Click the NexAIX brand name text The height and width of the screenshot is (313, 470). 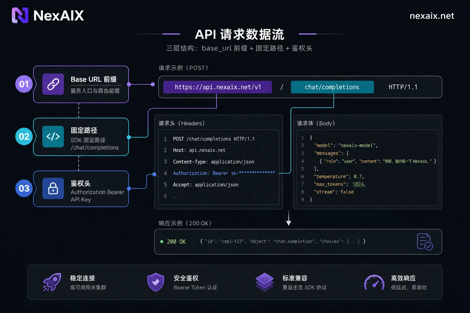click(59, 15)
